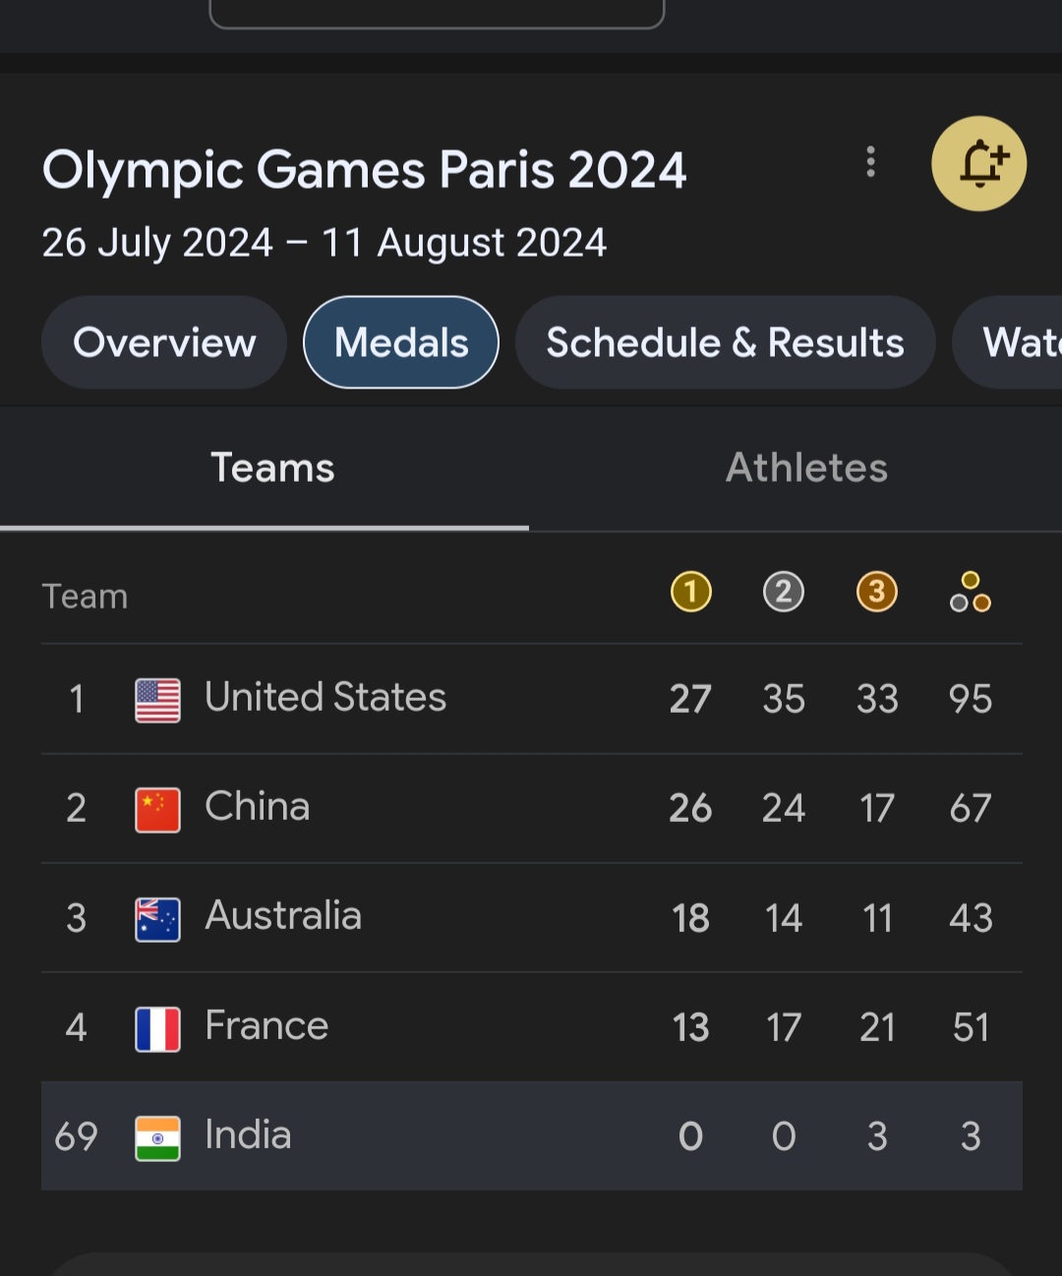
Task: Tap the notification bell icon
Action: 978,163
